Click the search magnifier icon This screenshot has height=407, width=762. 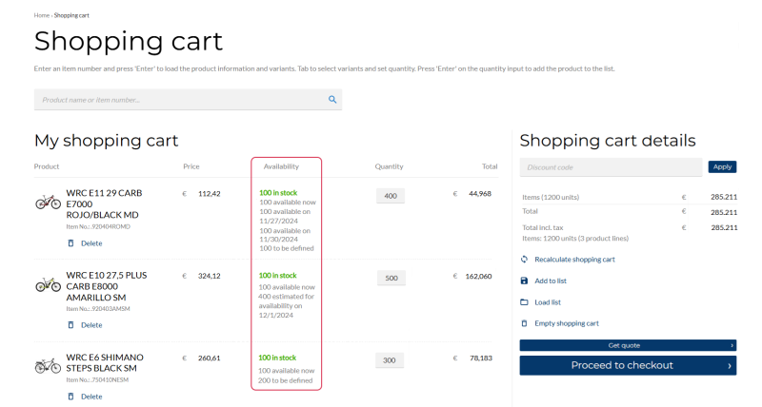(x=332, y=100)
